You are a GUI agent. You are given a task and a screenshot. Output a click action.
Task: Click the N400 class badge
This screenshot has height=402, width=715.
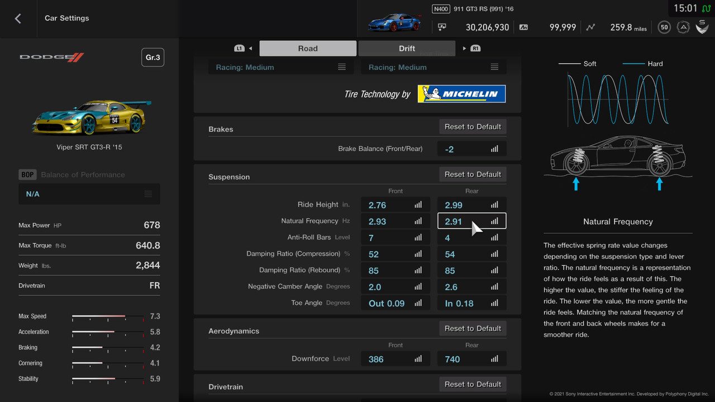(441, 9)
